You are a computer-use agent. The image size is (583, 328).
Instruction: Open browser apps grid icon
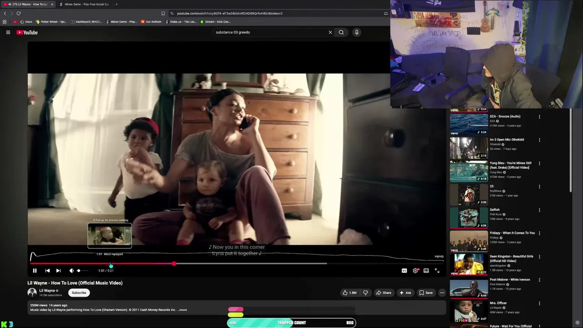[5, 22]
